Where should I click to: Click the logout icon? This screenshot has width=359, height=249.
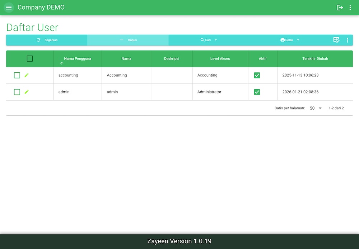tap(340, 7)
